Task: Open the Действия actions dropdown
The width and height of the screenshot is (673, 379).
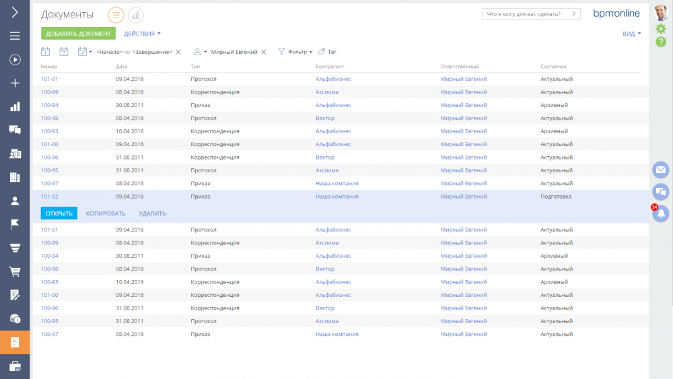Action: (x=142, y=34)
